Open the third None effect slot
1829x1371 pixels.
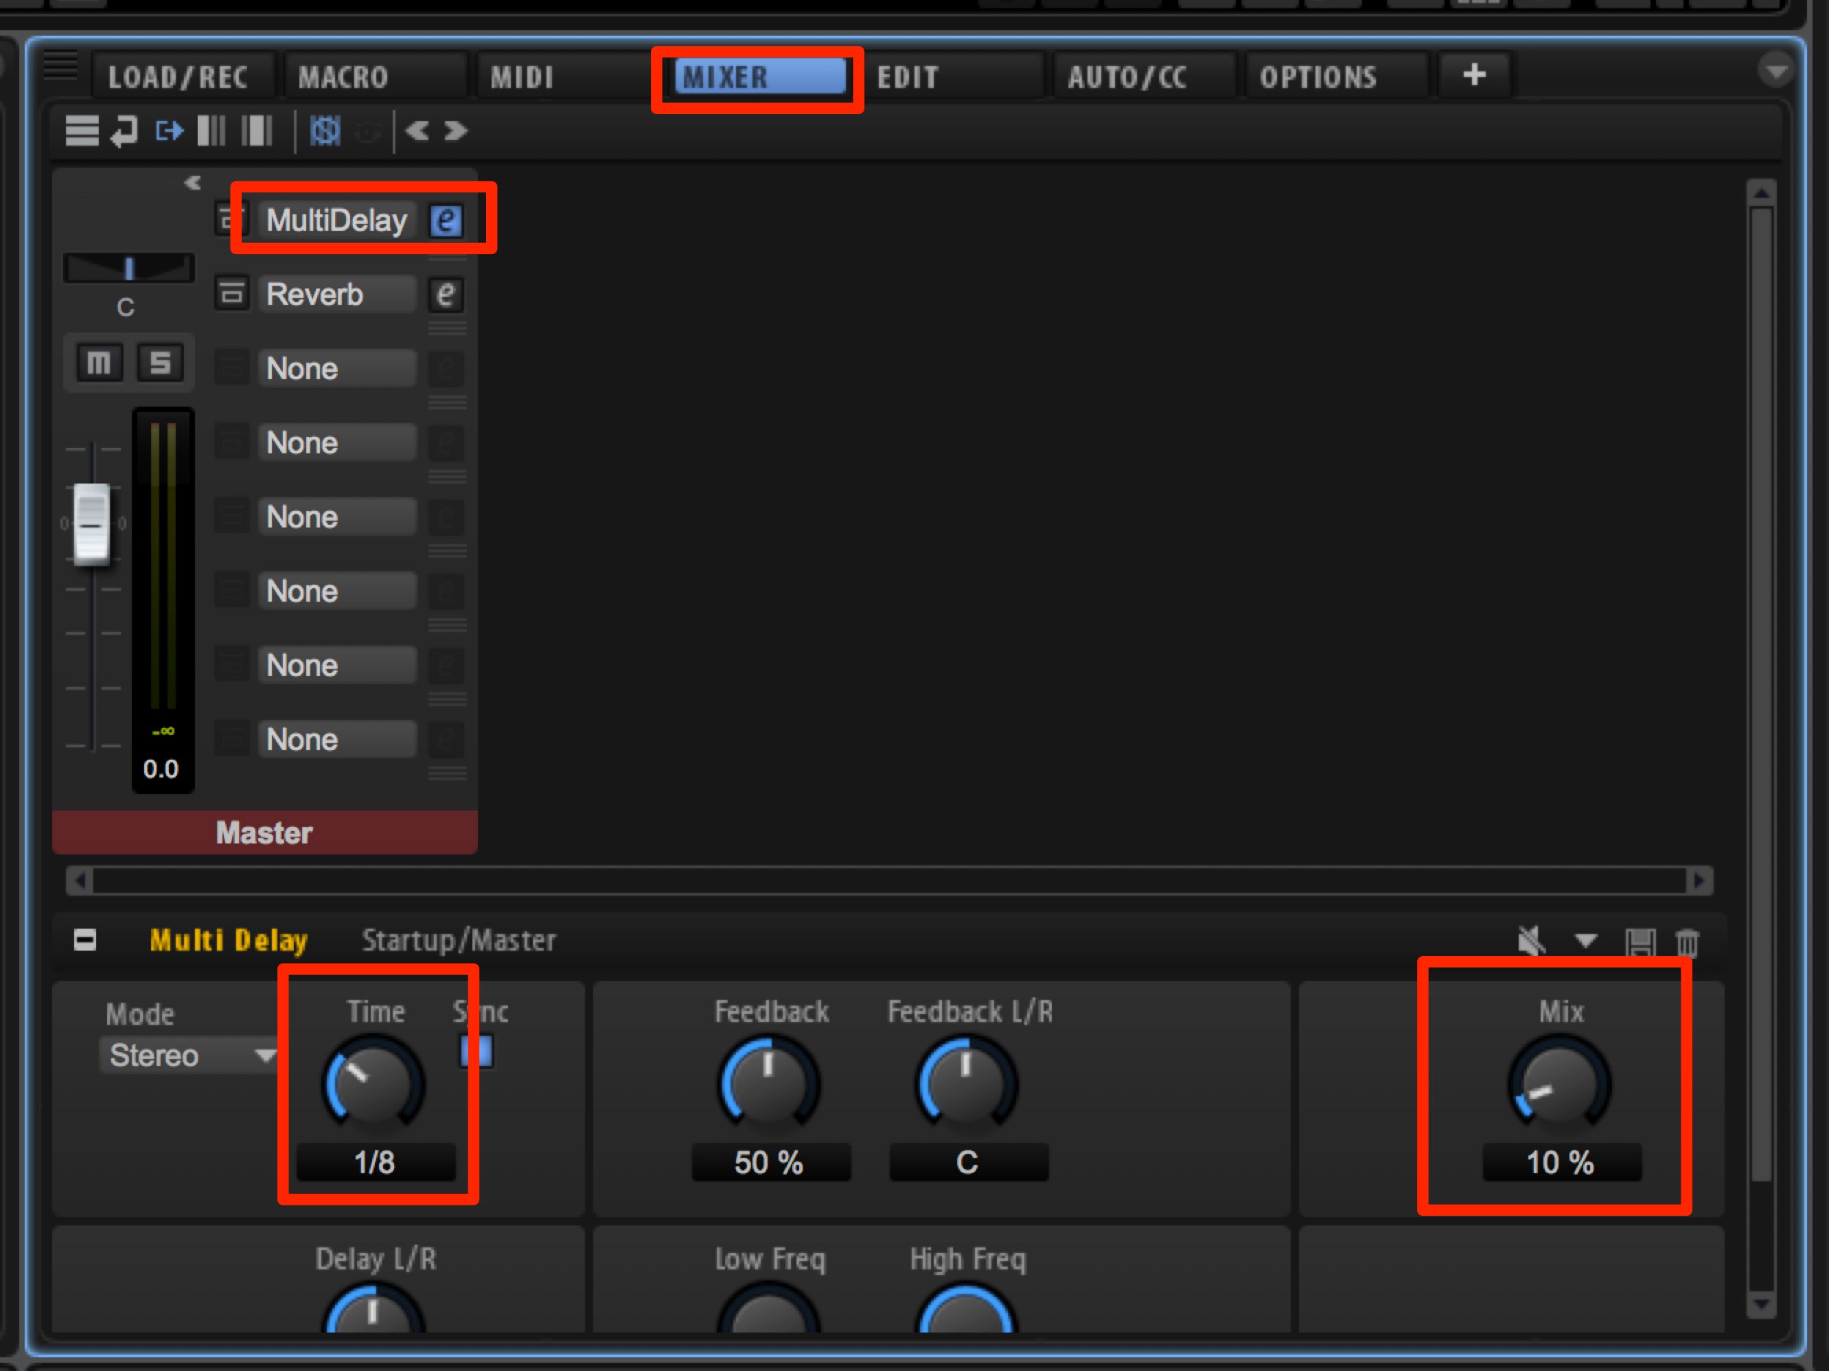[x=336, y=517]
